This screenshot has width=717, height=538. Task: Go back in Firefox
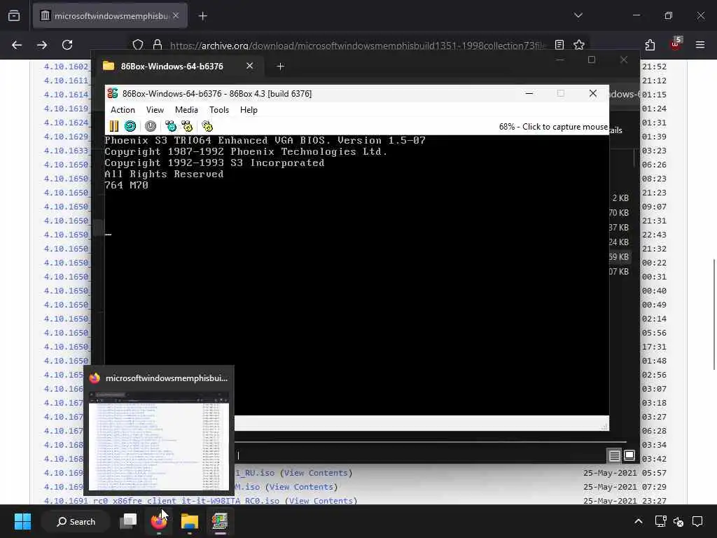point(17,45)
